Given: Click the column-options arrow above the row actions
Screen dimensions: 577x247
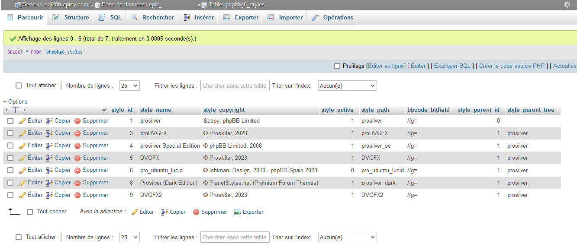Looking at the screenshot, I should (x=103, y=110).
